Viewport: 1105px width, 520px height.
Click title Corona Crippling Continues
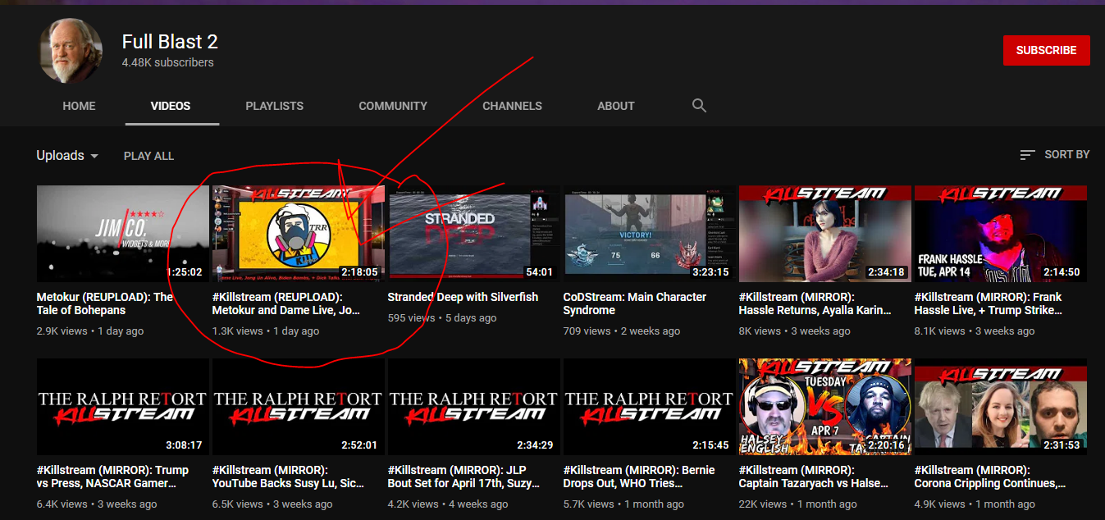point(990,477)
